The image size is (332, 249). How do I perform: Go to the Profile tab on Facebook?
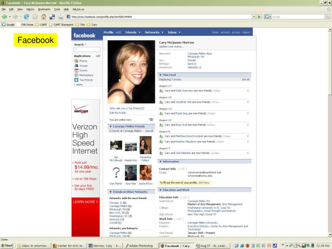pos(108,32)
